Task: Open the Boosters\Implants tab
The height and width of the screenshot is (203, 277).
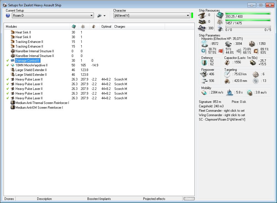Action: click(99, 199)
